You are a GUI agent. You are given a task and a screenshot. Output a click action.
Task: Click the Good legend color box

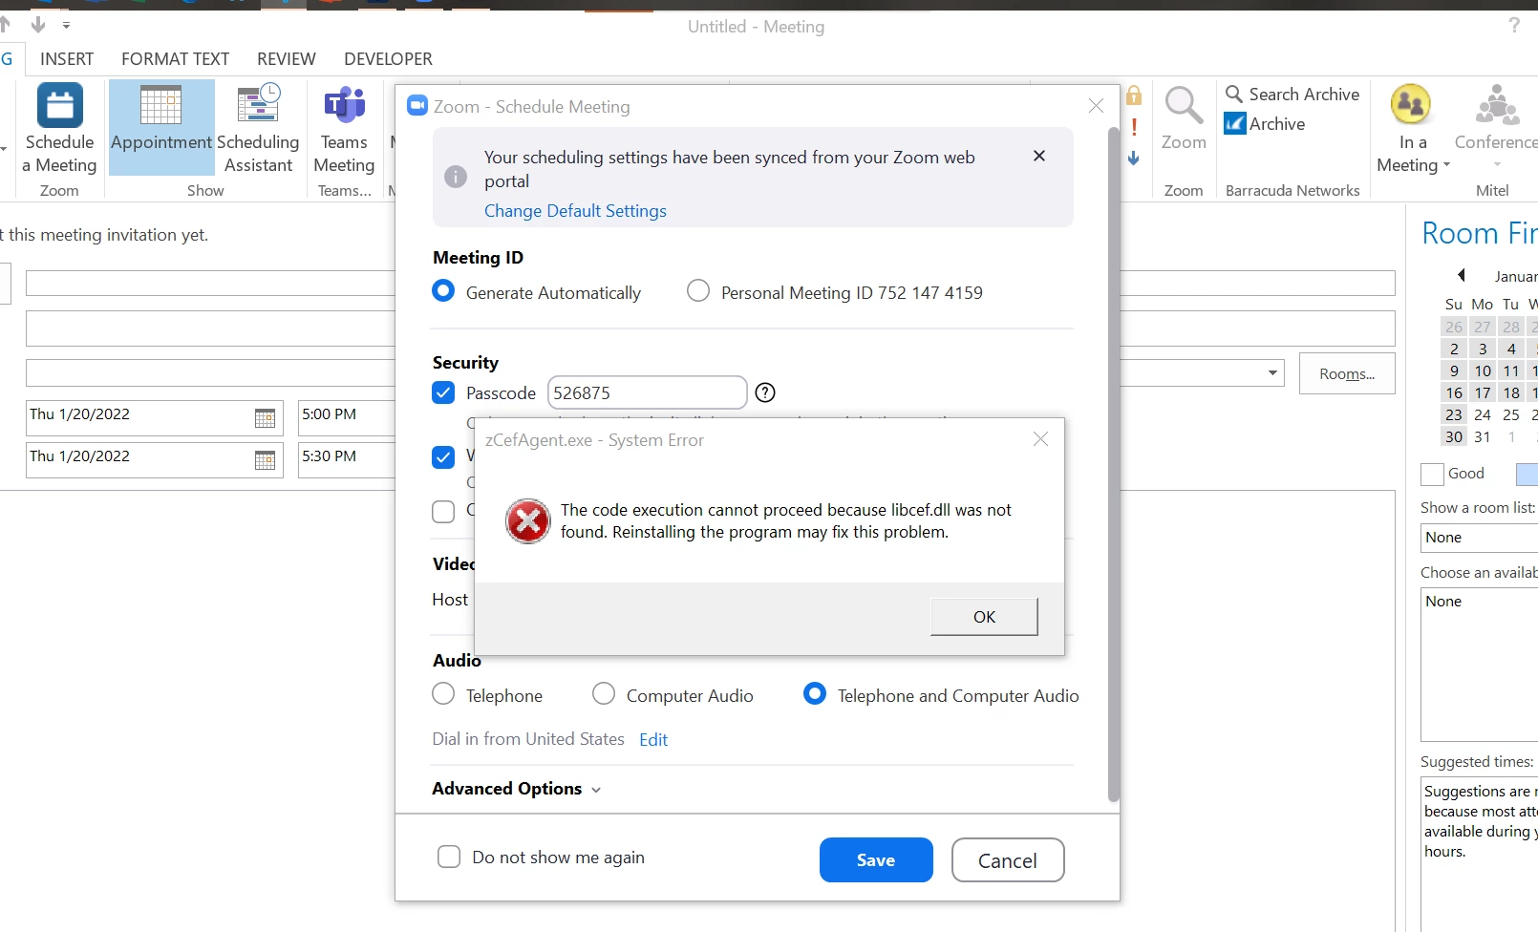(x=1432, y=475)
